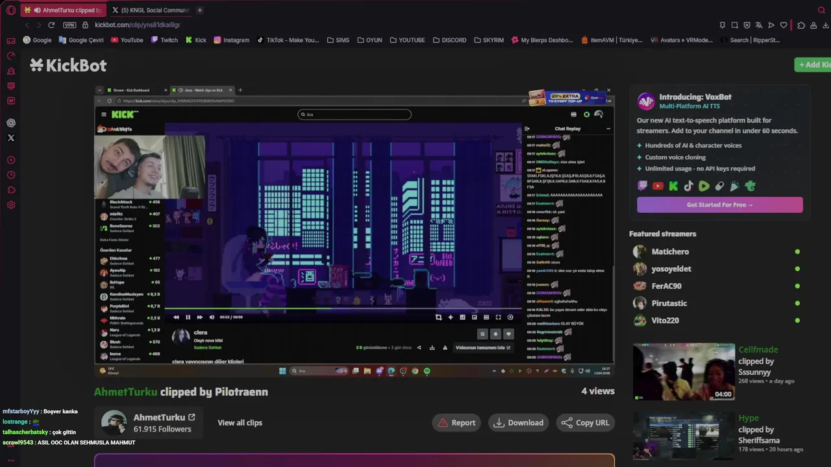Take a snapshot with the toolbar icon
The height and width of the screenshot is (467, 831).
pos(734,25)
